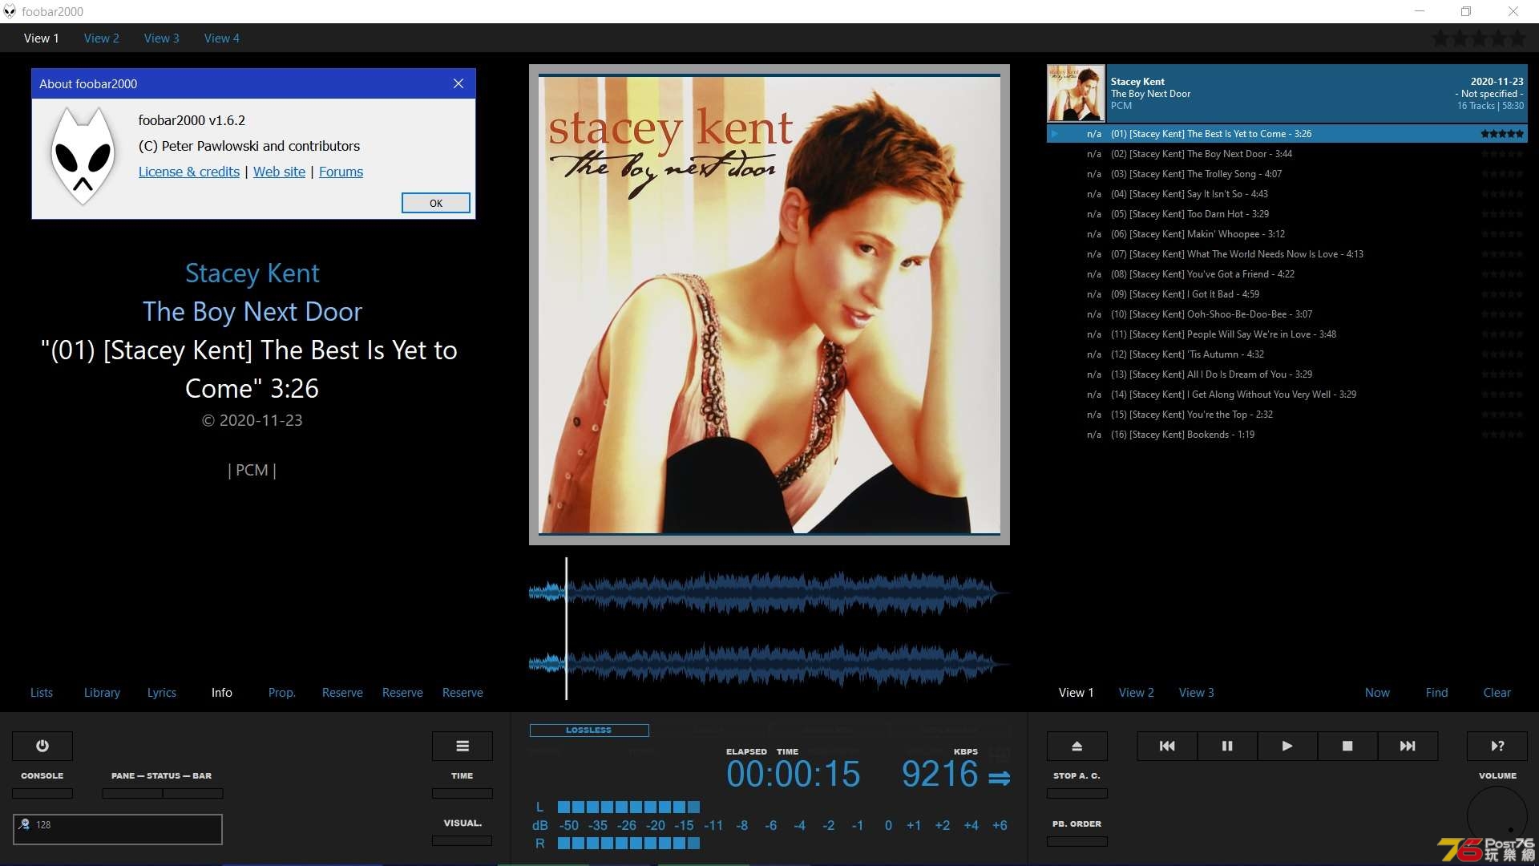Select track 12 'Tis Autumn

[x=1287, y=354]
